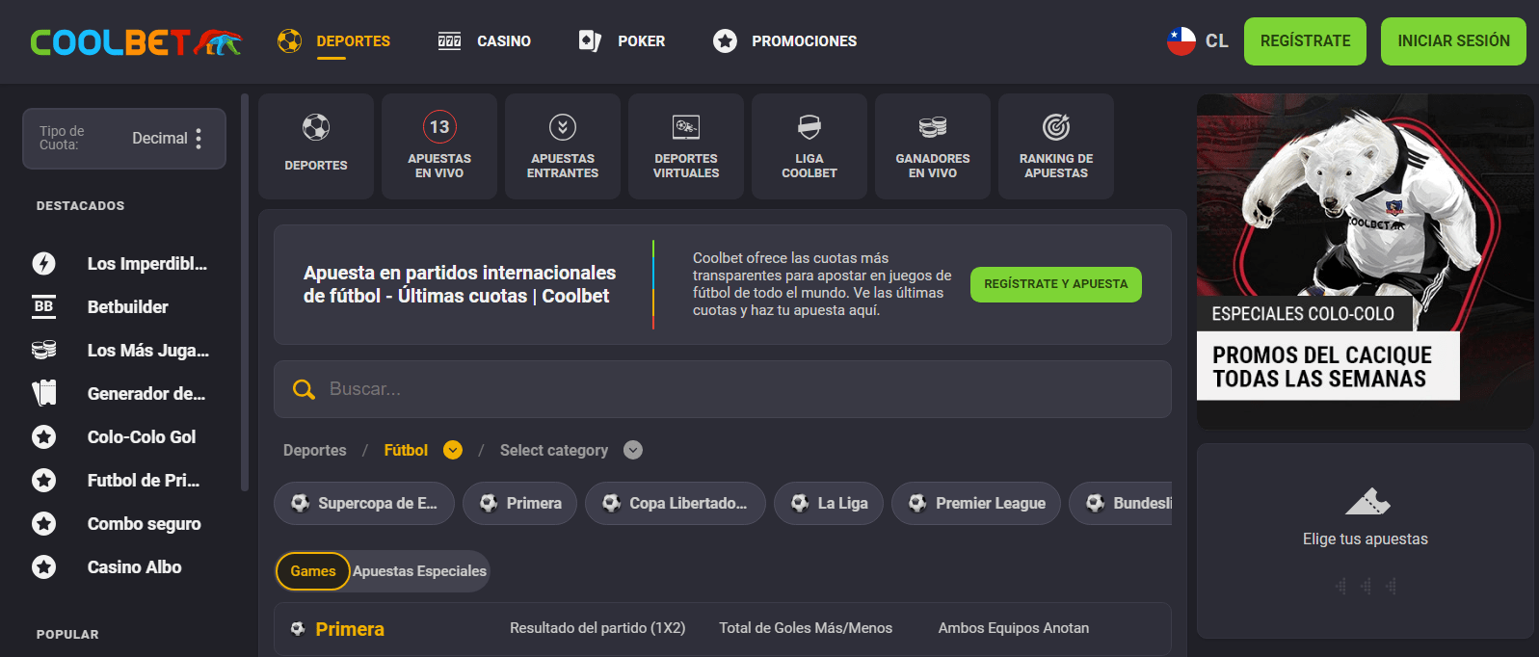The height and width of the screenshot is (657, 1539).
Task: Switch to Apuestas Especiales
Action: [x=419, y=571]
